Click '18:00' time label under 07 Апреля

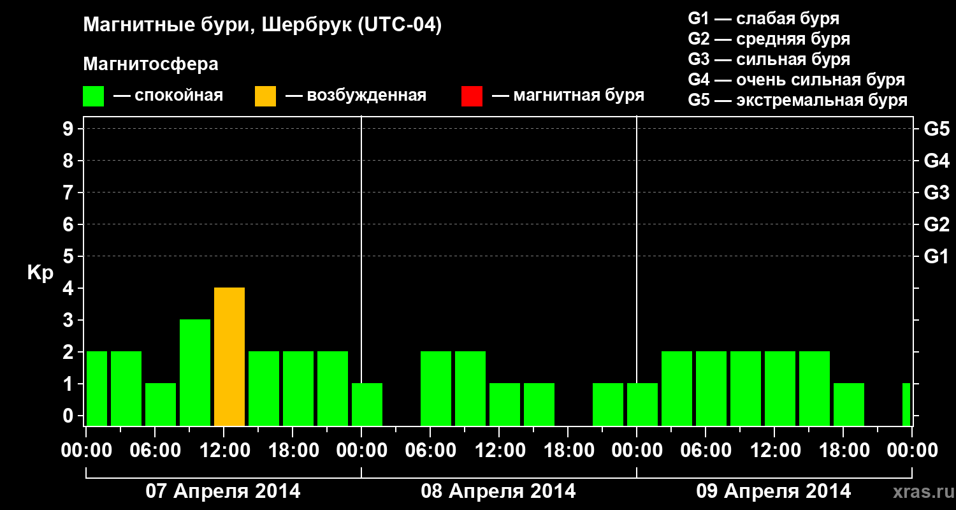point(293,451)
